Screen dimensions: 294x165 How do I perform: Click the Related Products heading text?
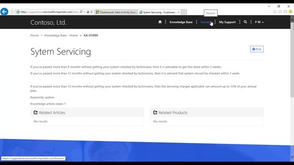point(173,113)
